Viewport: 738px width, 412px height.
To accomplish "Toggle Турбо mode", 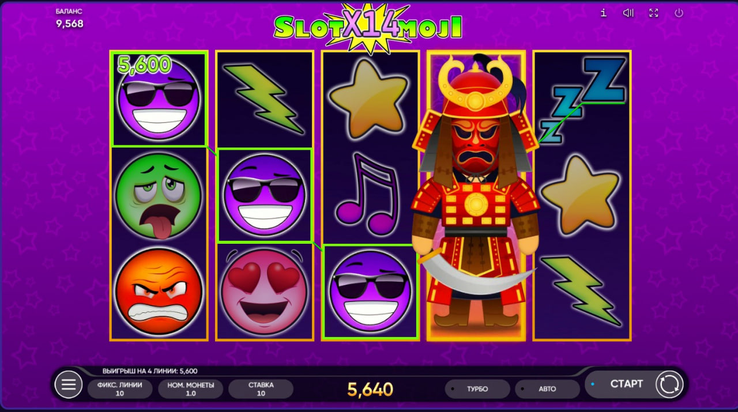I will click(x=477, y=389).
